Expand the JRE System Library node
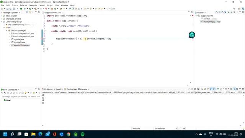Viewport: 245px width, 138px height. tap(4, 25)
